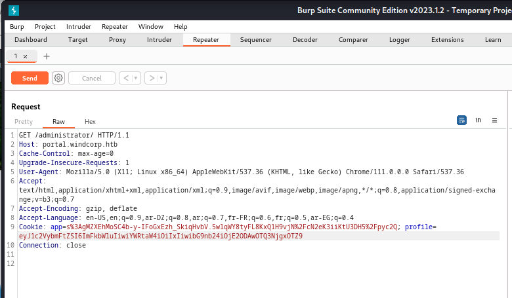Open the Extensions tab
The image size is (512, 298).
tap(447, 40)
